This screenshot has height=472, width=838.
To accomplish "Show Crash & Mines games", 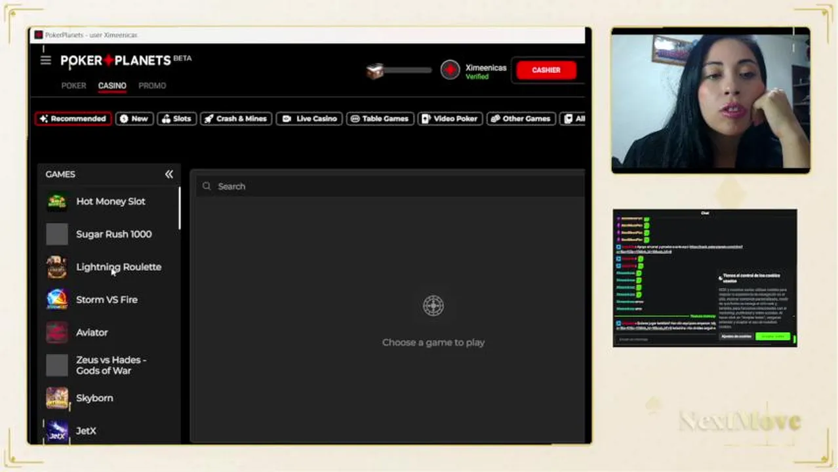I will click(236, 119).
